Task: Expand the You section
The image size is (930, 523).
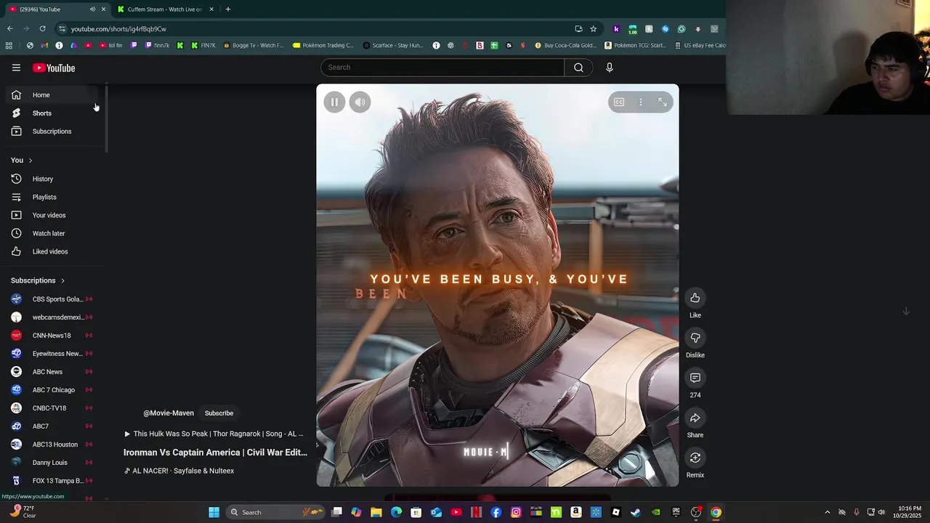Action: click(22, 161)
